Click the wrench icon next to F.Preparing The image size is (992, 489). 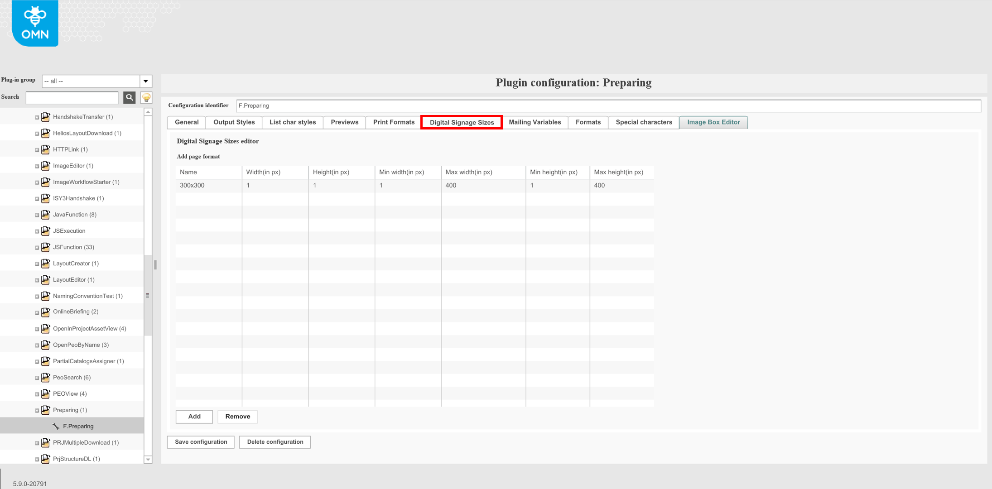coord(56,426)
